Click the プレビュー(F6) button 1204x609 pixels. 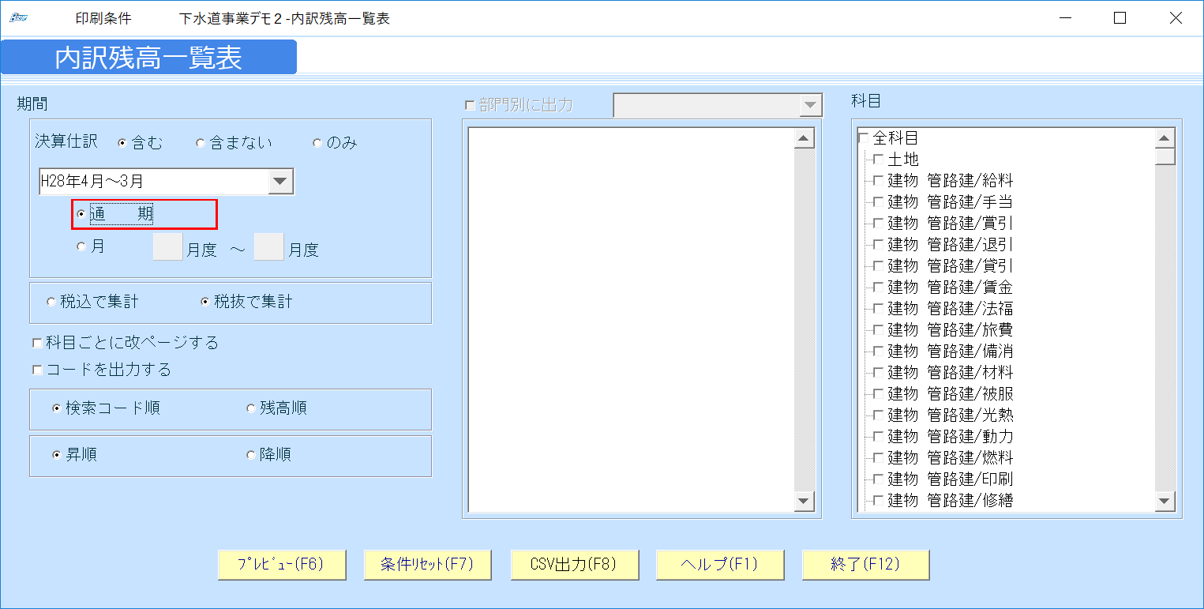click(282, 564)
